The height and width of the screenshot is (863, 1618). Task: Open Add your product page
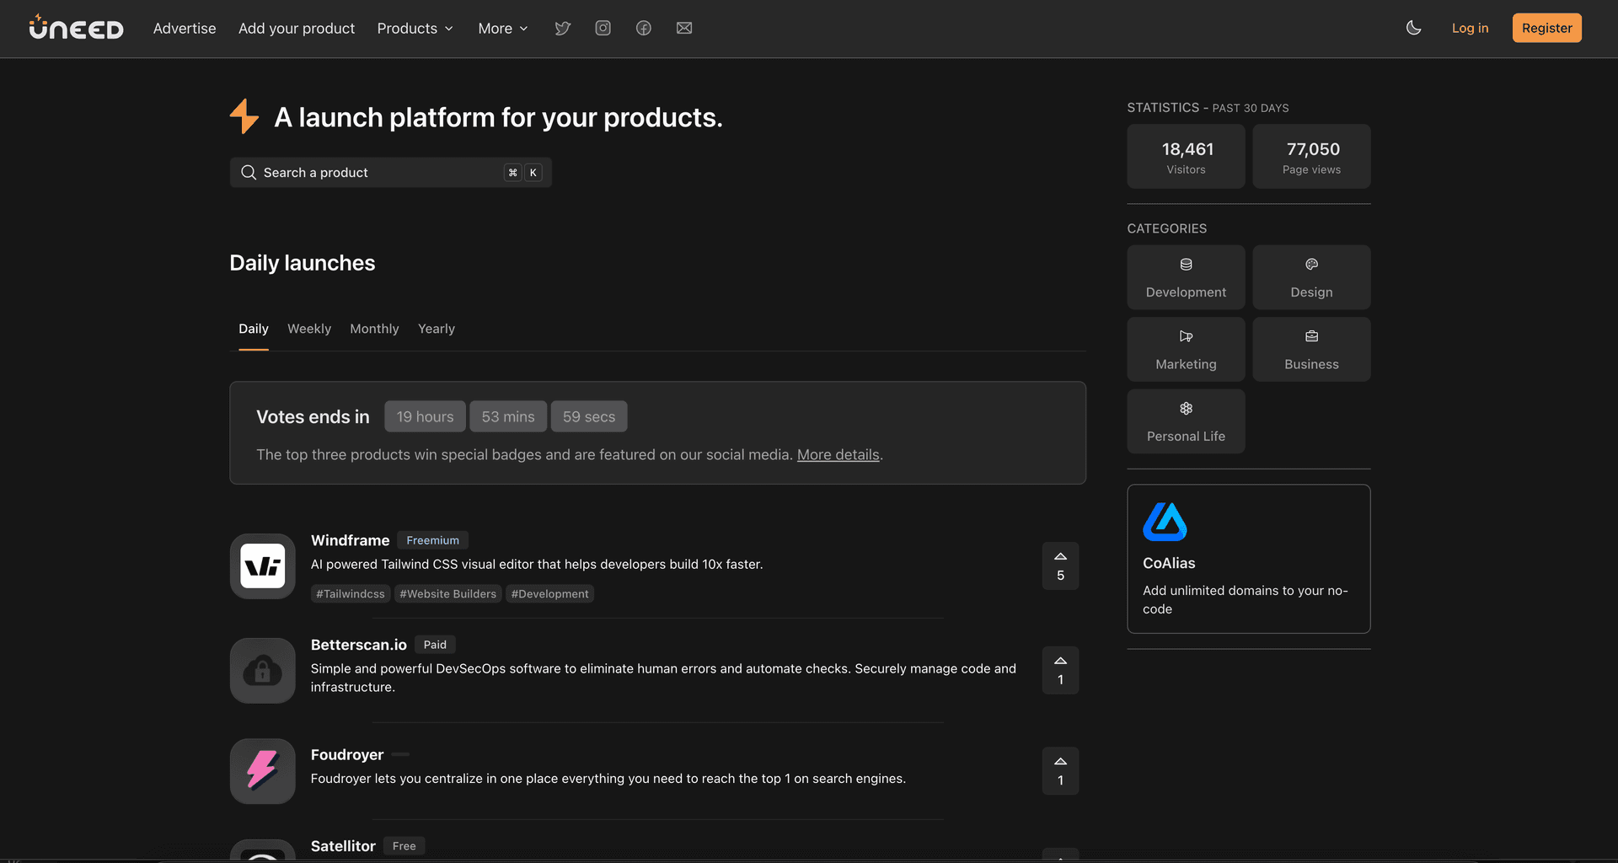pos(297,28)
